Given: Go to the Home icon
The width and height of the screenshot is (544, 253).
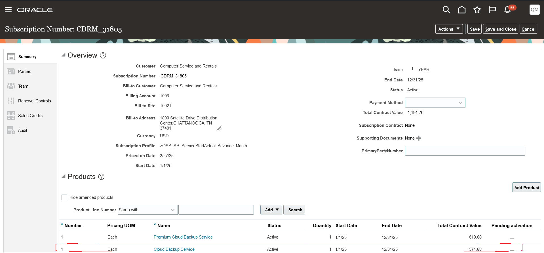Looking at the screenshot, I should [462, 10].
